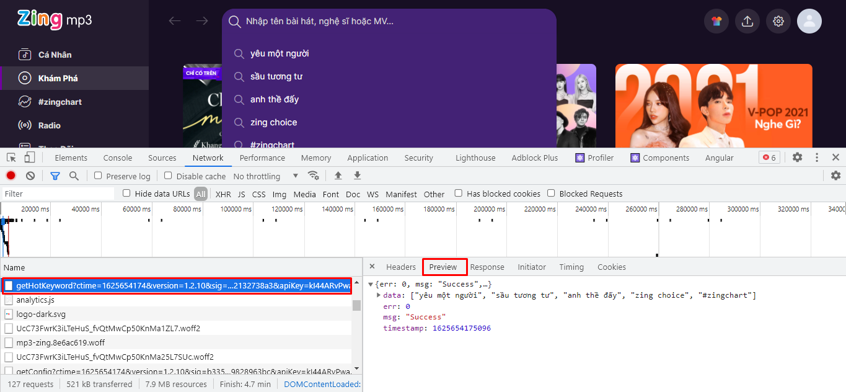This screenshot has width=846, height=392.
Task: Open DevTools settings gear
Action: pyautogui.click(x=798, y=158)
